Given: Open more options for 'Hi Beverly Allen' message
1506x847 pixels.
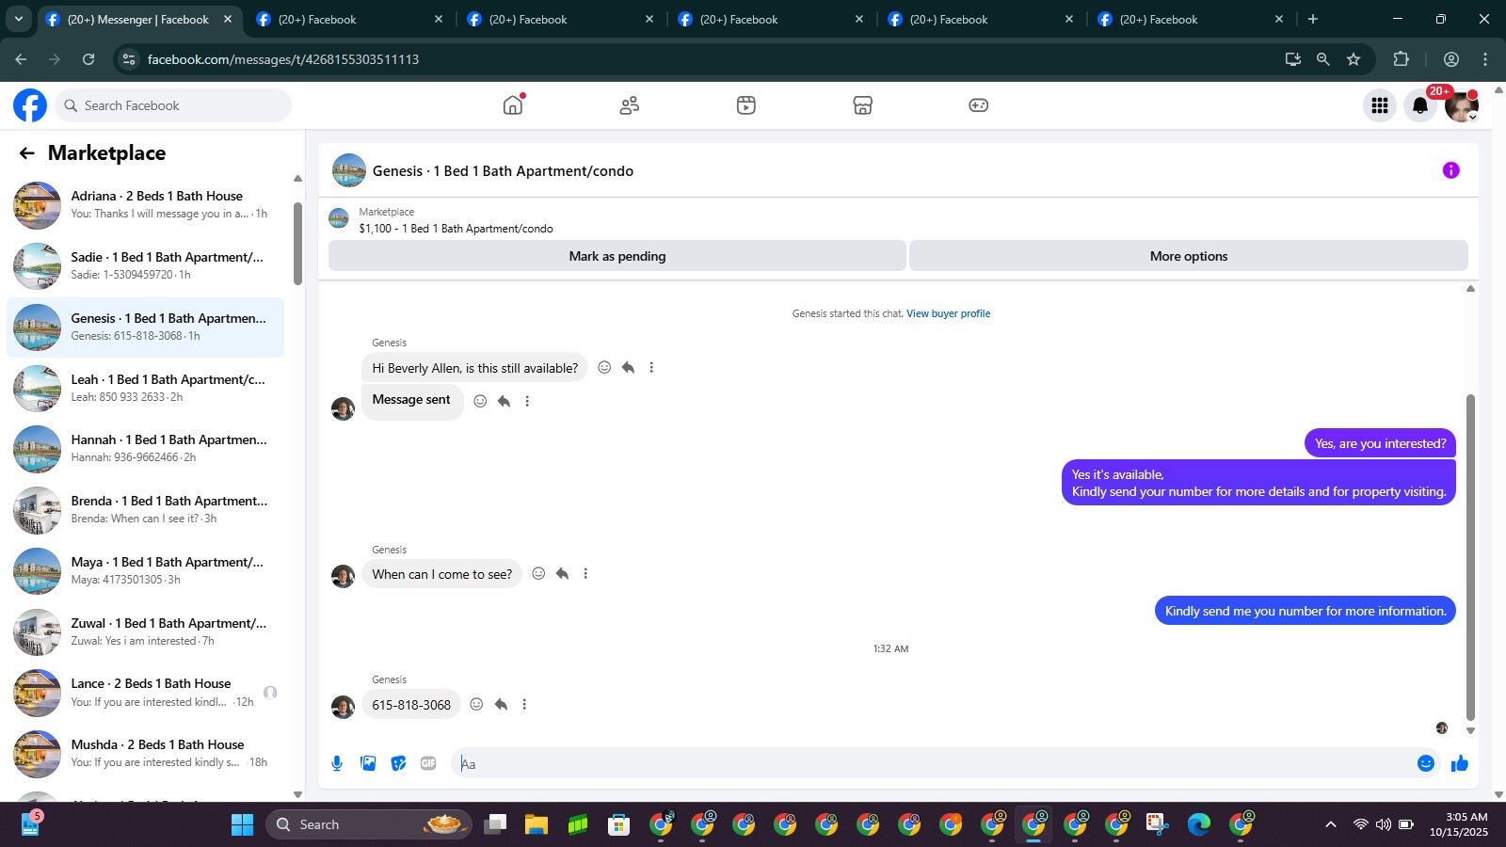Looking at the screenshot, I should pyautogui.click(x=651, y=367).
